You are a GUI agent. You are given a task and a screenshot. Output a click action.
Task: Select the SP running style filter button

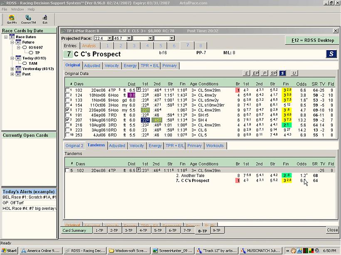point(273,73)
